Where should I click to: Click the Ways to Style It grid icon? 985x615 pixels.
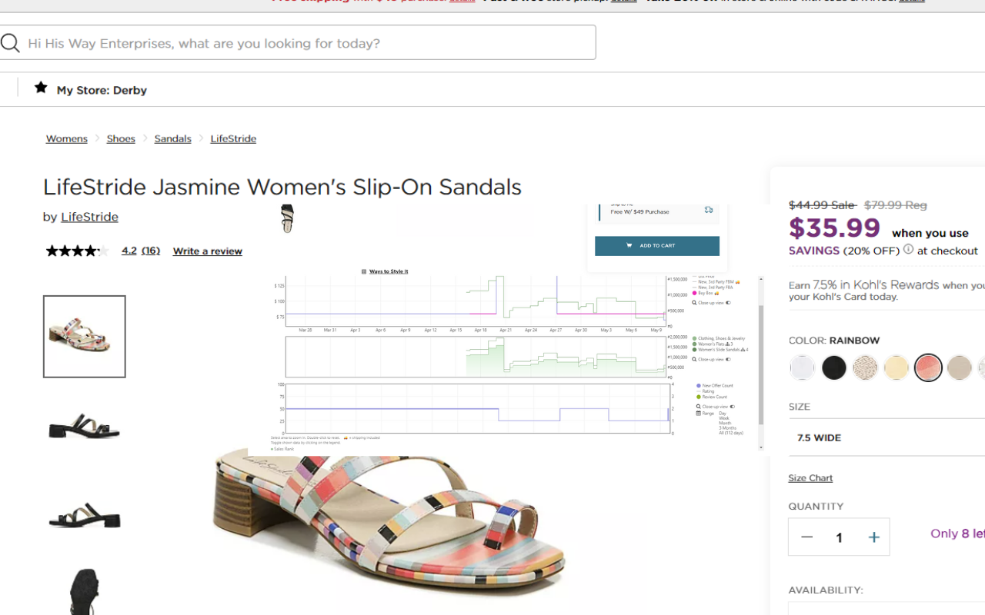pyautogui.click(x=364, y=271)
